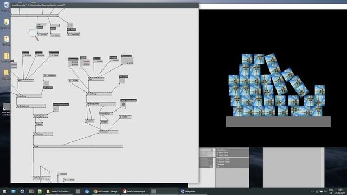Click ENG input language indicator
Screen dimensions: 347x195
(331, 190)
